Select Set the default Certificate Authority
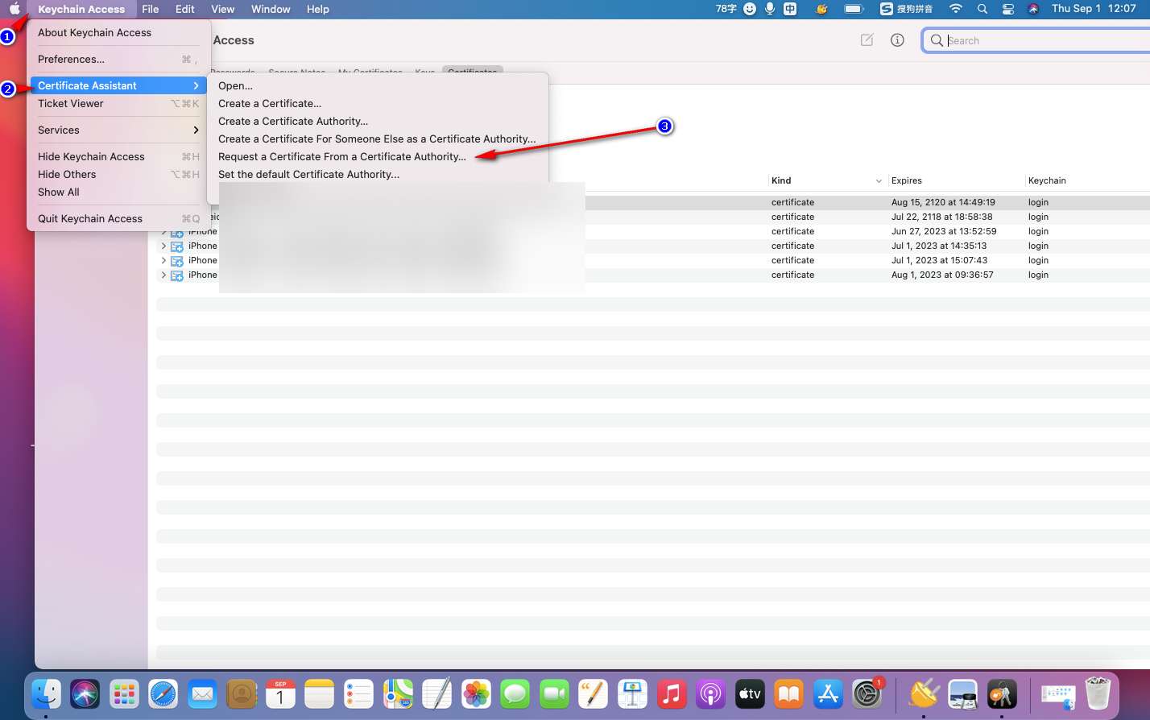 coord(308,174)
